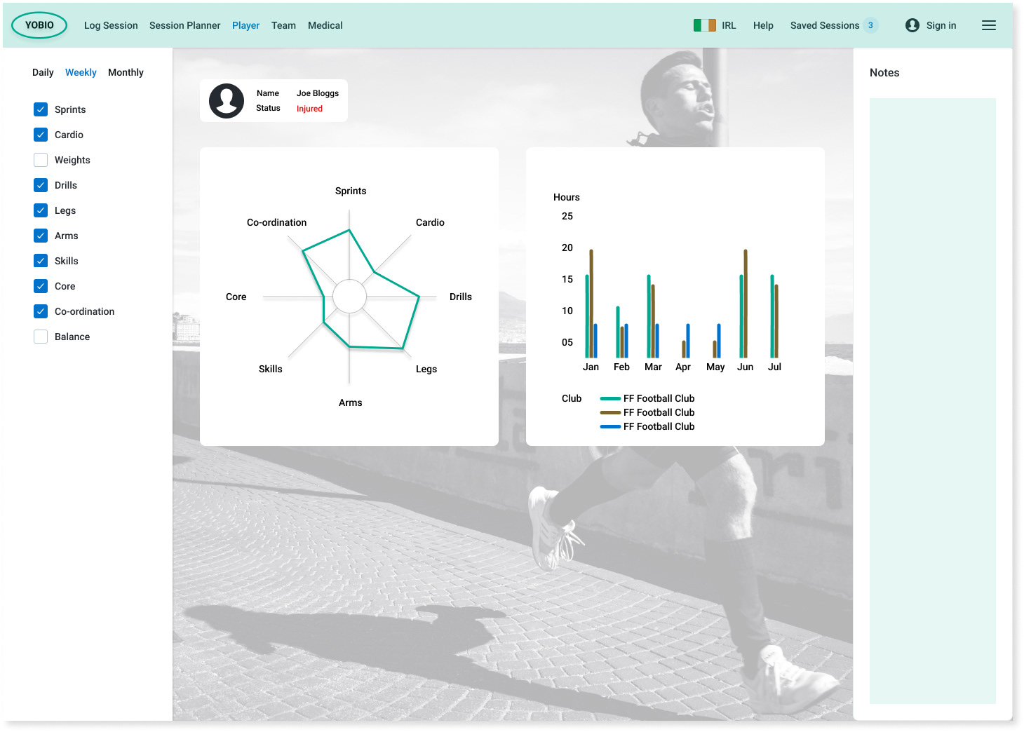This screenshot has height=732, width=1024.
Task: Open Saved Sessions
Action: tap(825, 25)
